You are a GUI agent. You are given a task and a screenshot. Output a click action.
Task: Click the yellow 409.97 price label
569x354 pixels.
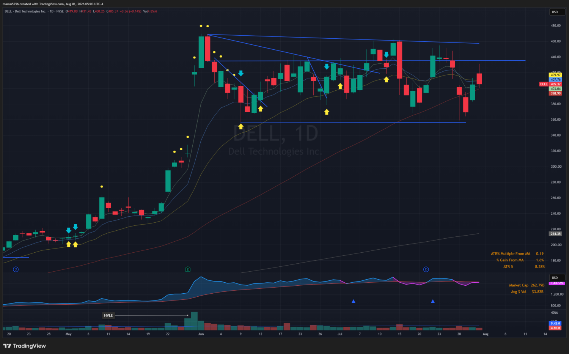[x=556, y=75]
